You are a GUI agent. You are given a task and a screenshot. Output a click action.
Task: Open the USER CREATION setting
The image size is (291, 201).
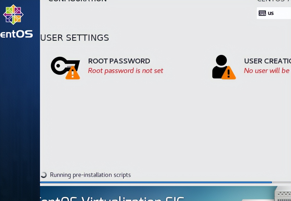[x=267, y=61]
